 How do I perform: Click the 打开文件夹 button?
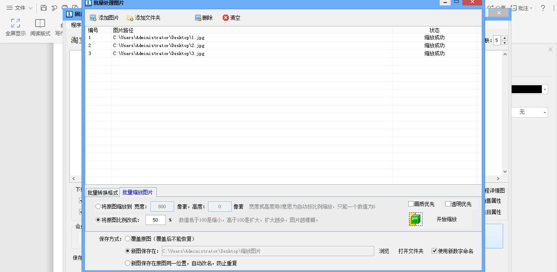411,251
